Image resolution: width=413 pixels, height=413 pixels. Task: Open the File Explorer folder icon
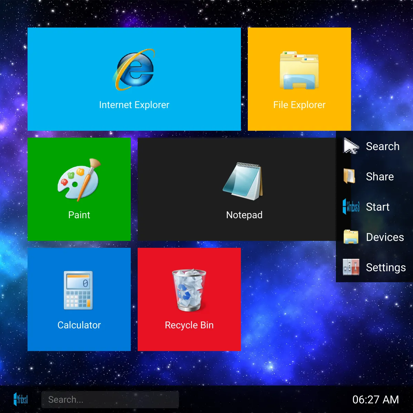(x=299, y=70)
